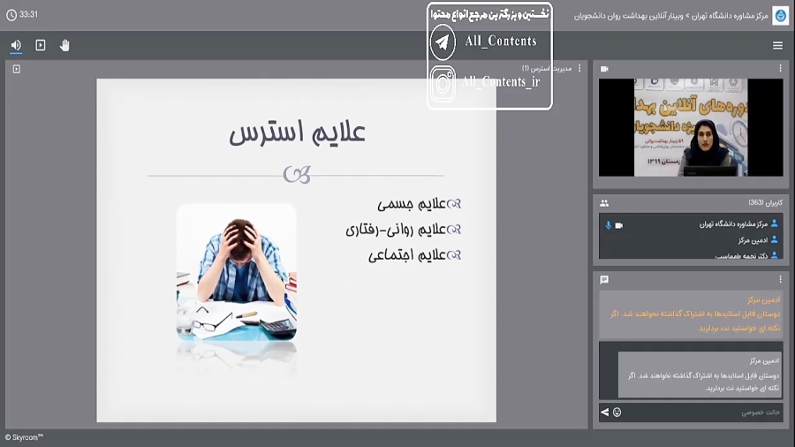The image size is (795, 447).
Task: Open presentation panel three-dot options menu
Action: (579, 68)
